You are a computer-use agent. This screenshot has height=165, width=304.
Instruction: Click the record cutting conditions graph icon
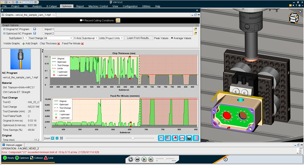[x=118, y=20]
